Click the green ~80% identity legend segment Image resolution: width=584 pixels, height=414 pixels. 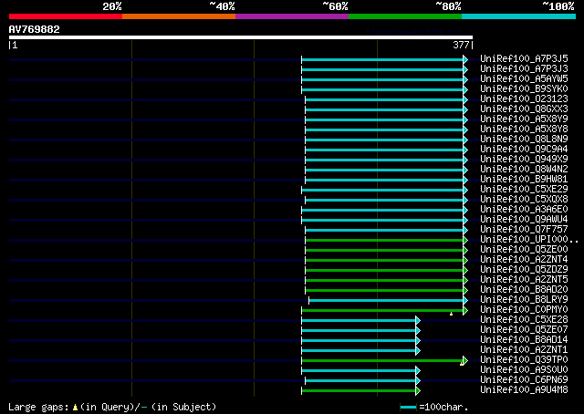405,16
